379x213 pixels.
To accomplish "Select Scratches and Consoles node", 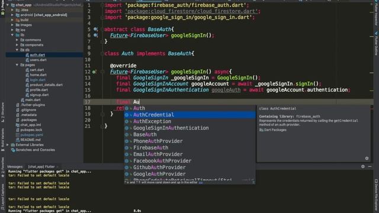I will [x=35, y=150].
